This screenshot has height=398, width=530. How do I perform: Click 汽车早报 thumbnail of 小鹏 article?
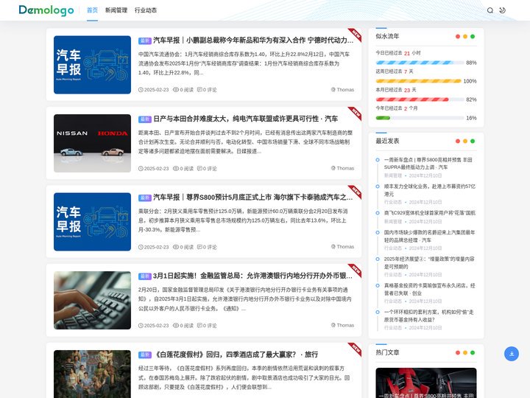click(92, 65)
